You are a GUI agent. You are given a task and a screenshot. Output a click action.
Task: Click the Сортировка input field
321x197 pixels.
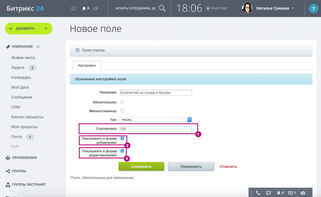point(155,129)
